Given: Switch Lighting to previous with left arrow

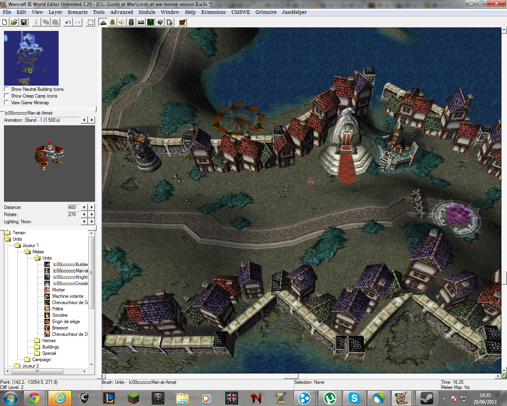Looking at the screenshot, I should point(84,221).
